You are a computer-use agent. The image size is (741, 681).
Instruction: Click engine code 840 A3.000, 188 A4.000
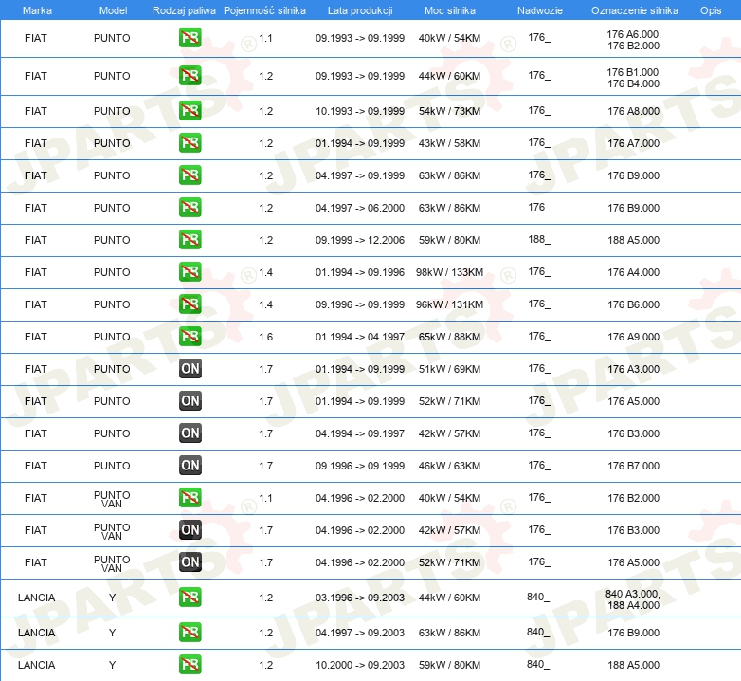pyautogui.click(x=633, y=599)
